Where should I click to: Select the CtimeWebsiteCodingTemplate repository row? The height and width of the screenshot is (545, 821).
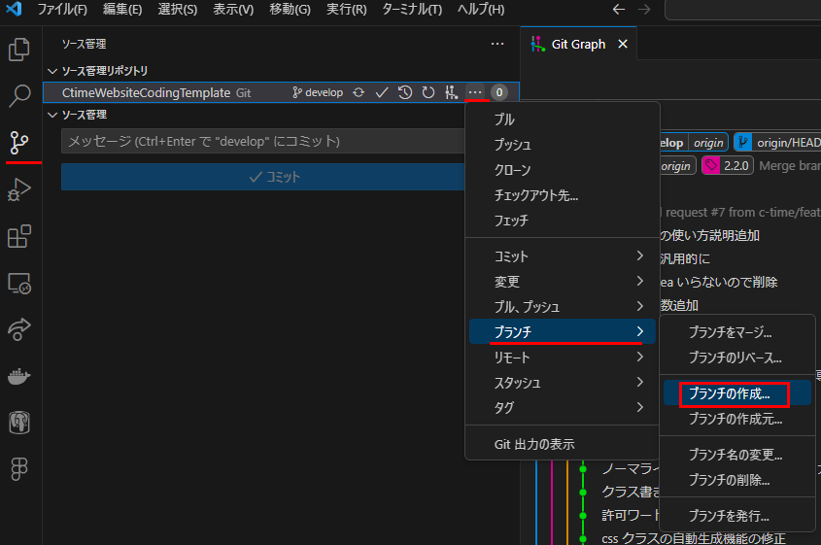click(281, 92)
